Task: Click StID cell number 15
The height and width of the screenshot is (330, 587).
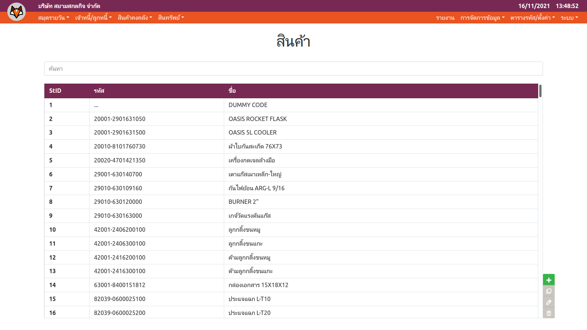Action: coord(67,299)
